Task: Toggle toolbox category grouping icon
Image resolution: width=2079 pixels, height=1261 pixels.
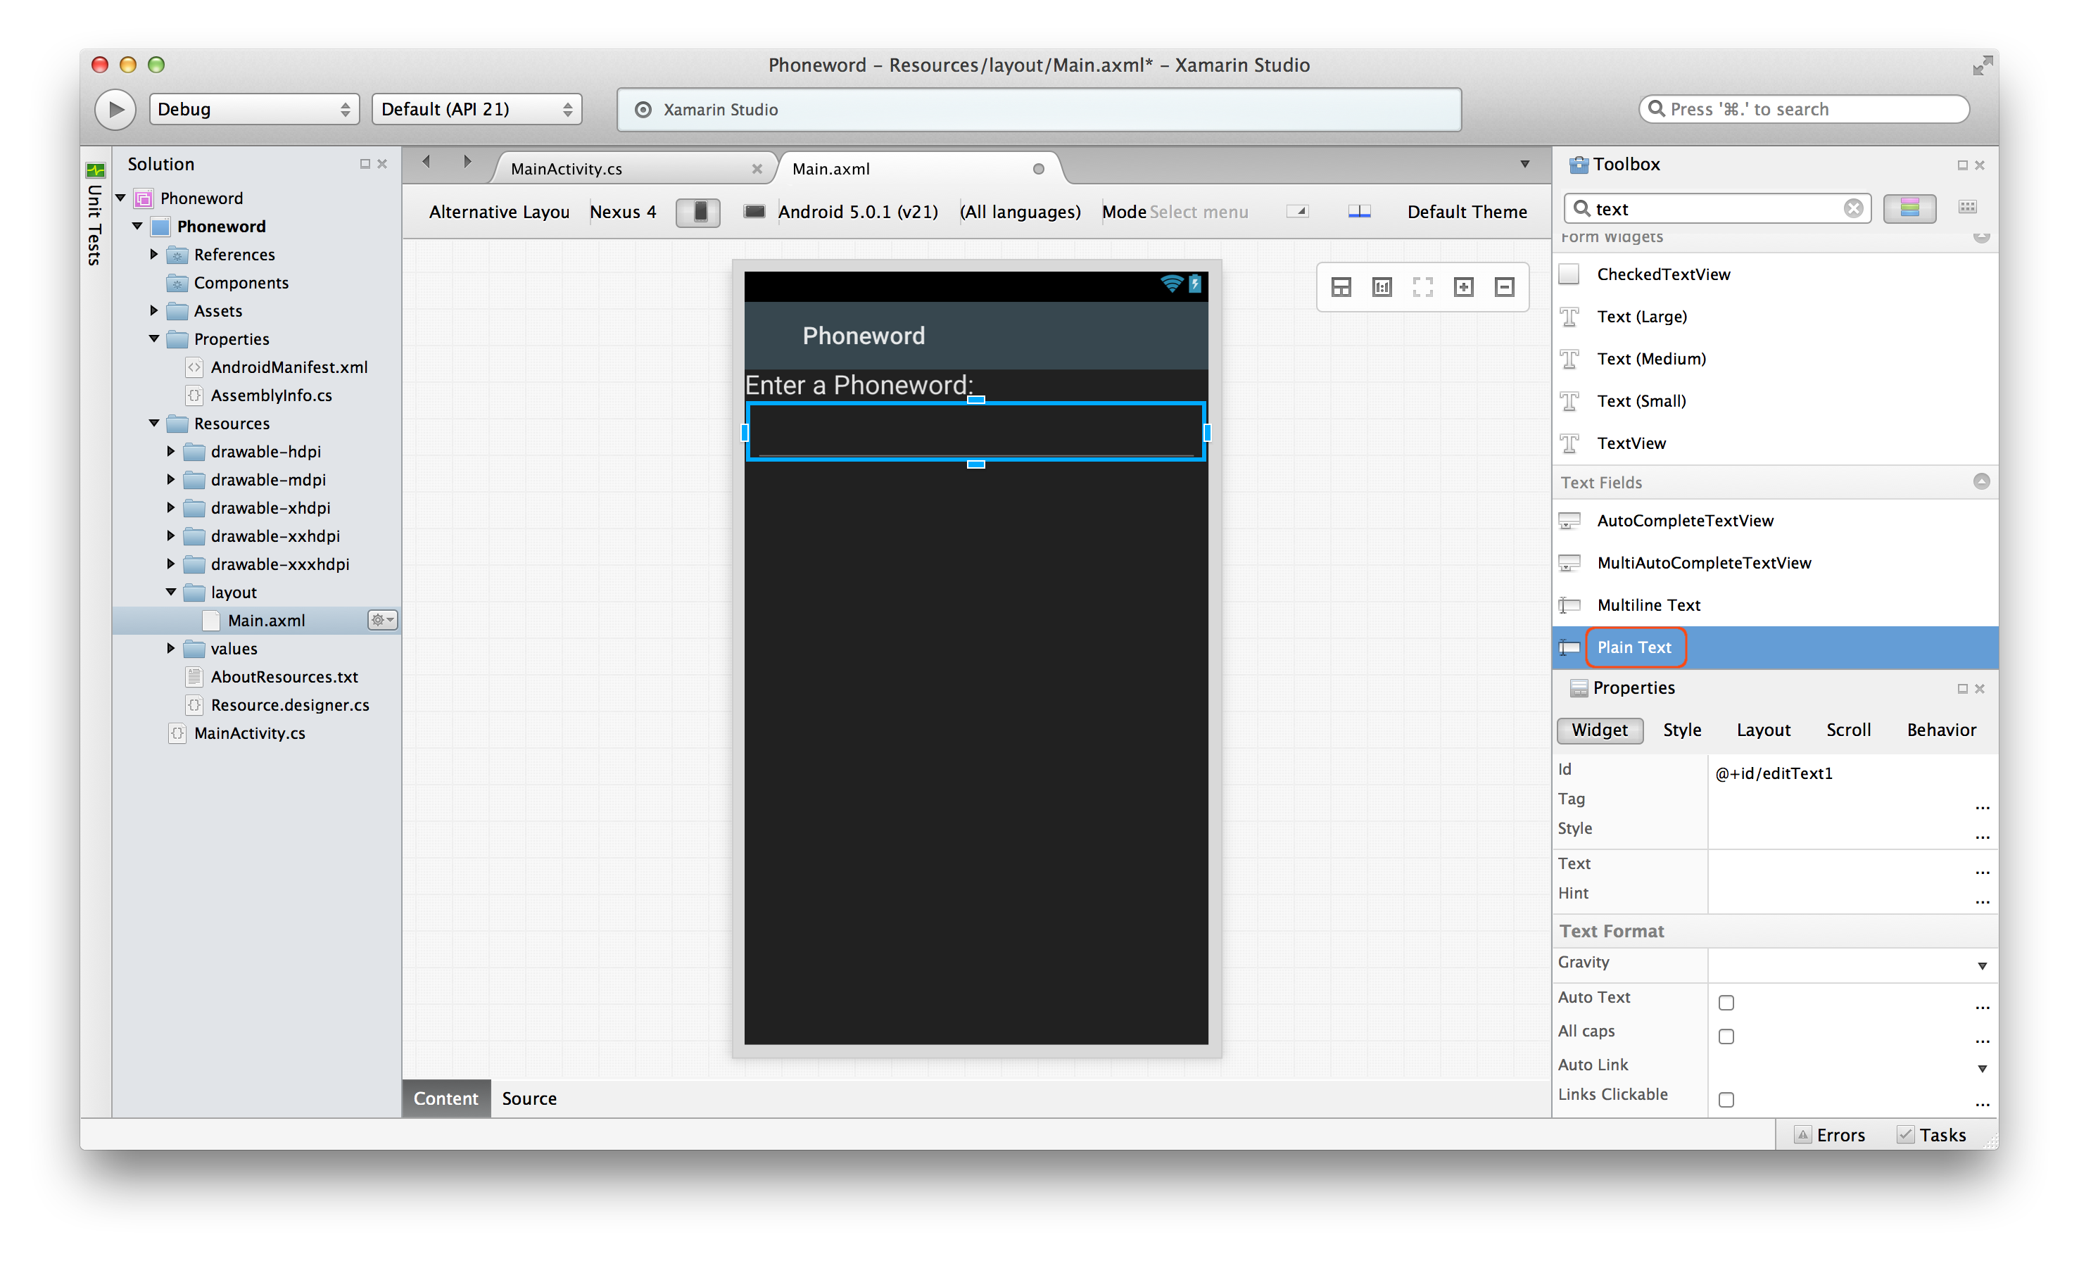Action: pos(1909,208)
